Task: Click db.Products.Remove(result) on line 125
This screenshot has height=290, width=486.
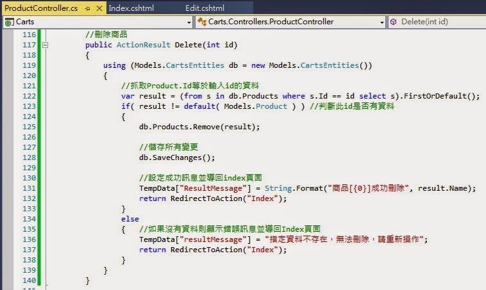Action: coord(197,127)
